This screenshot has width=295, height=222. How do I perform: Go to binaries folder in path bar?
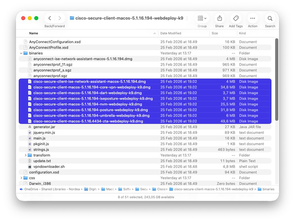[266, 189]
